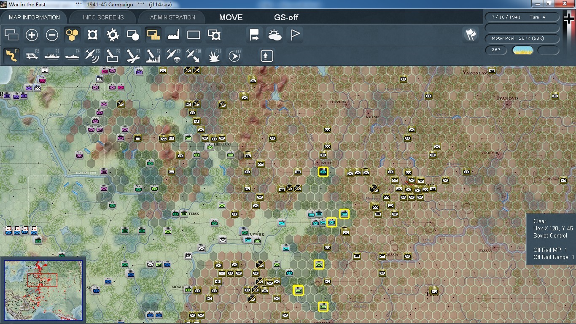The height and width of the screenshot is (324, 576).
Task: Click the clear weather indicator pill
Action: click(522, 50)
